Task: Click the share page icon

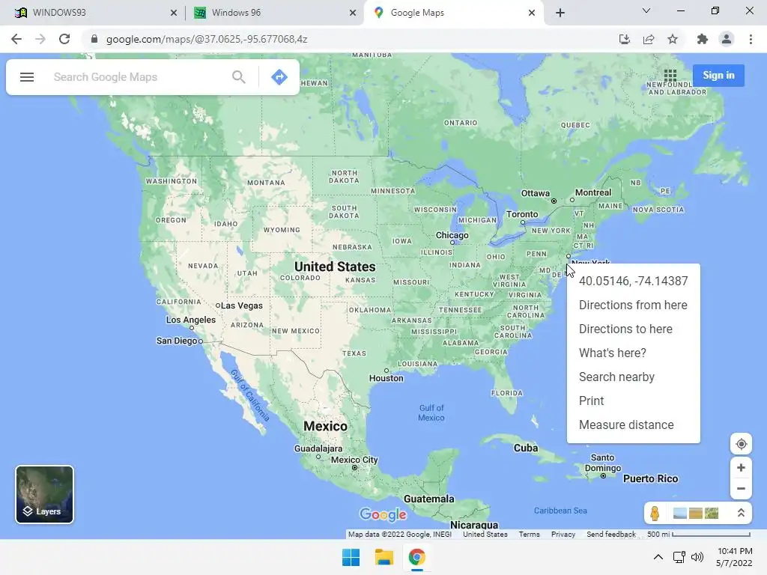Action: pyautogui.click(x=649, y=39)
